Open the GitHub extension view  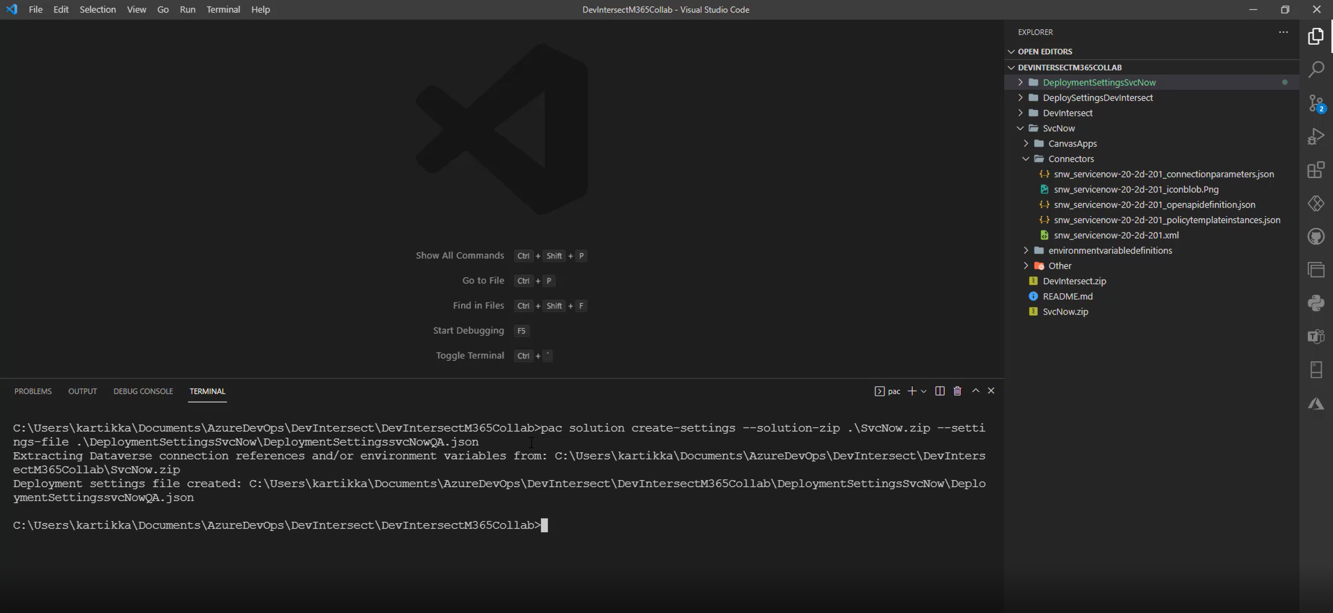pyautogui.click(x=1316, y=237)
